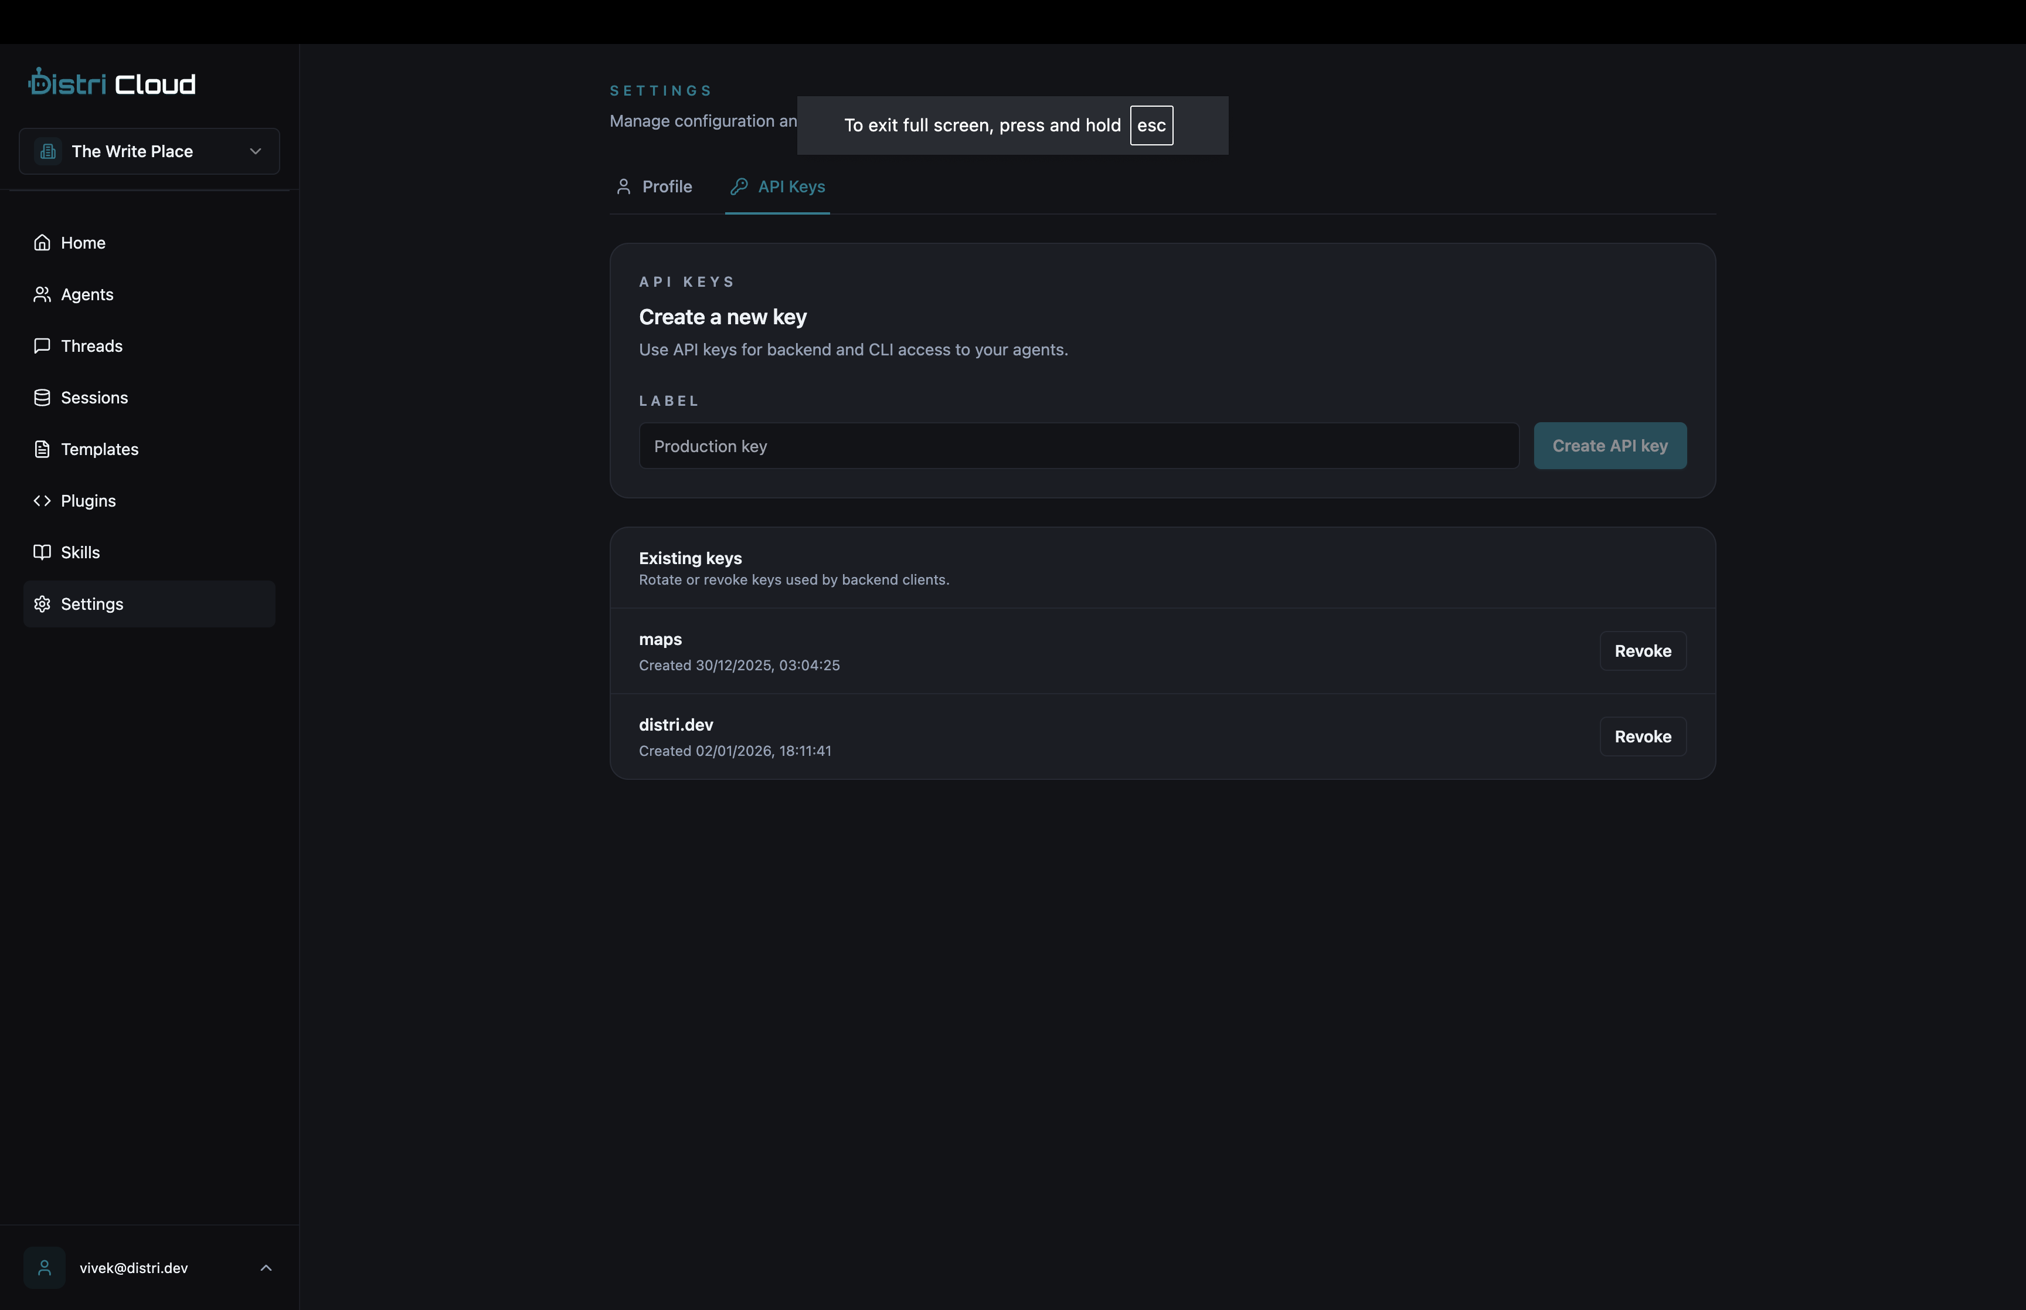The image size is (2026, 1310).
Task: Select the Sessions database icon
Action: pyautogui.click(x=43, y=397)
